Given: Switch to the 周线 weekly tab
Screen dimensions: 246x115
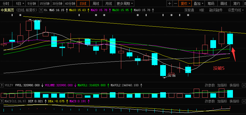Looking at the screenshot, I should click(x=96, y=4).
